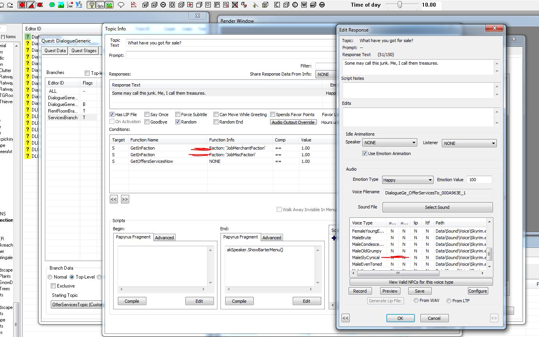Toggle the sky rendering toolbar icon
The width and height of the screenshot is (539, 337).
pyautogui.click(x=100, y=5)
